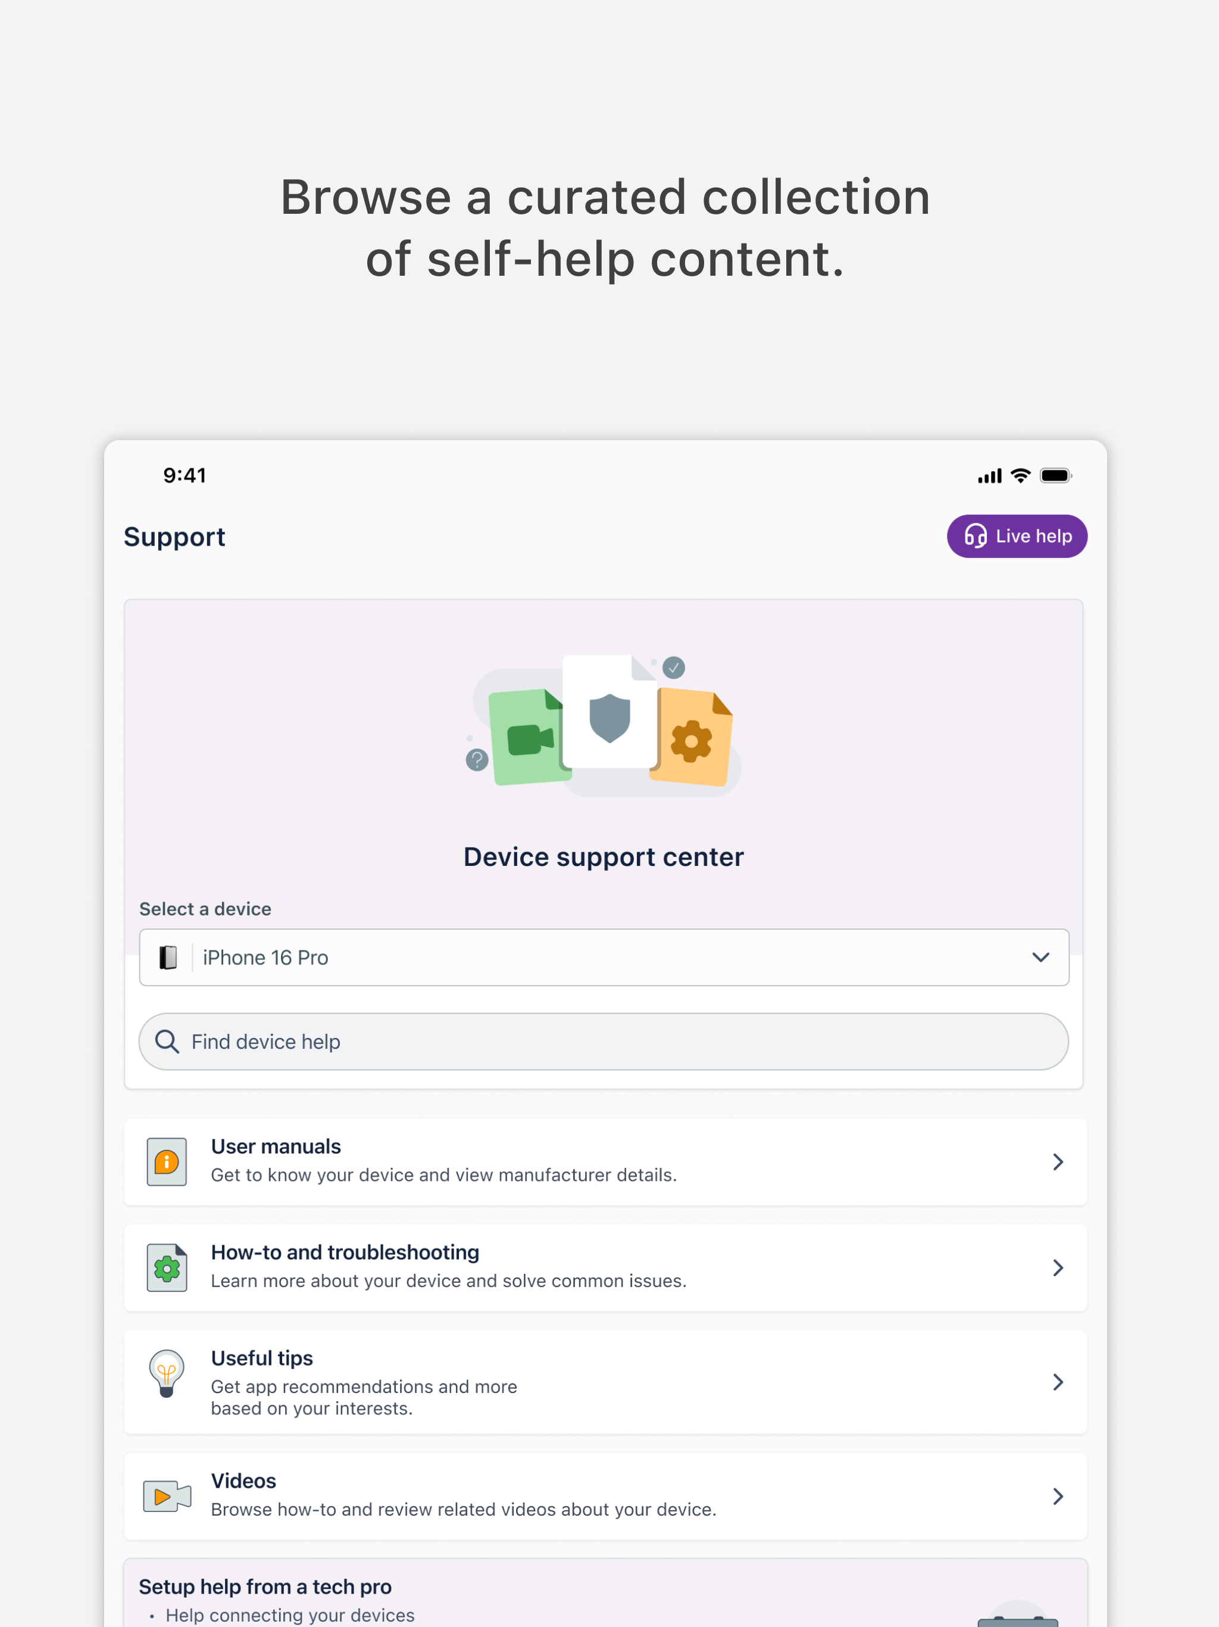This screenshot has width=1219, height=1627.
Task: Select Help connecting your devices
Action: 290,1615
